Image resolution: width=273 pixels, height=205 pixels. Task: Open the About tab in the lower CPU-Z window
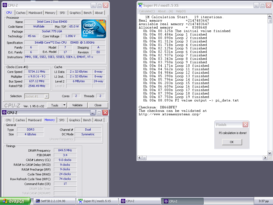[98, 120]
